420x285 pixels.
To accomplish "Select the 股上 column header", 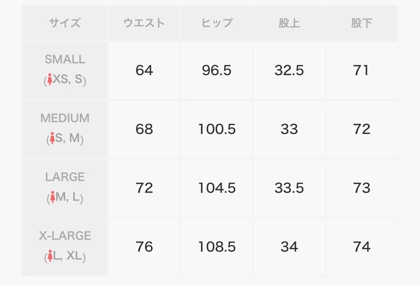I will (x=289, y=23).
